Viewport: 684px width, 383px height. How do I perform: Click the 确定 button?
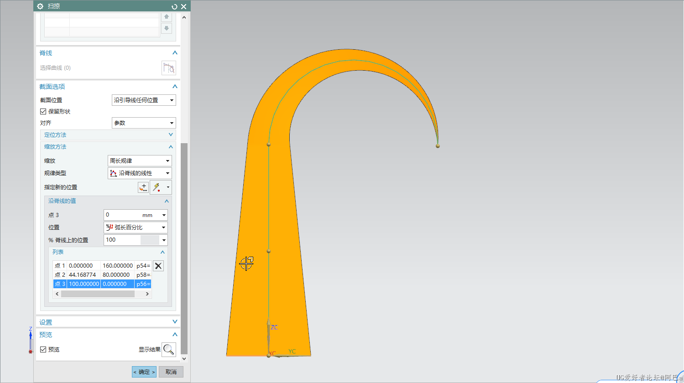144,372
